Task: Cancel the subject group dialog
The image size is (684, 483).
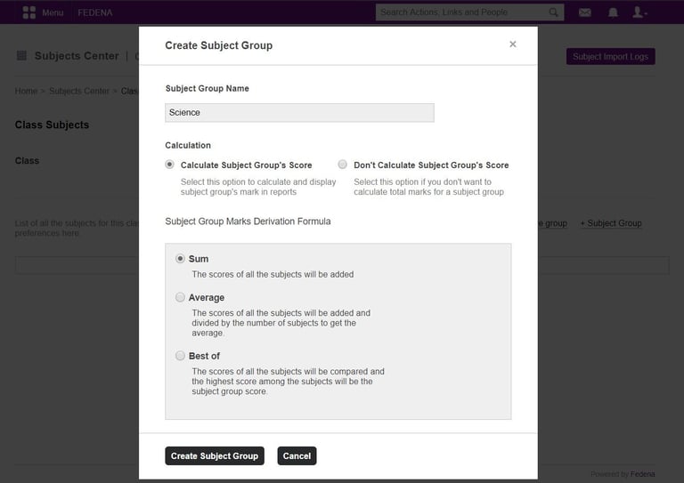Action: pos(297,456)
